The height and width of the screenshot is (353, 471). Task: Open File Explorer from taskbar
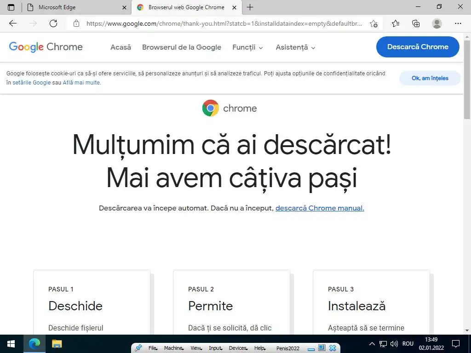click(x=57, y=344)
